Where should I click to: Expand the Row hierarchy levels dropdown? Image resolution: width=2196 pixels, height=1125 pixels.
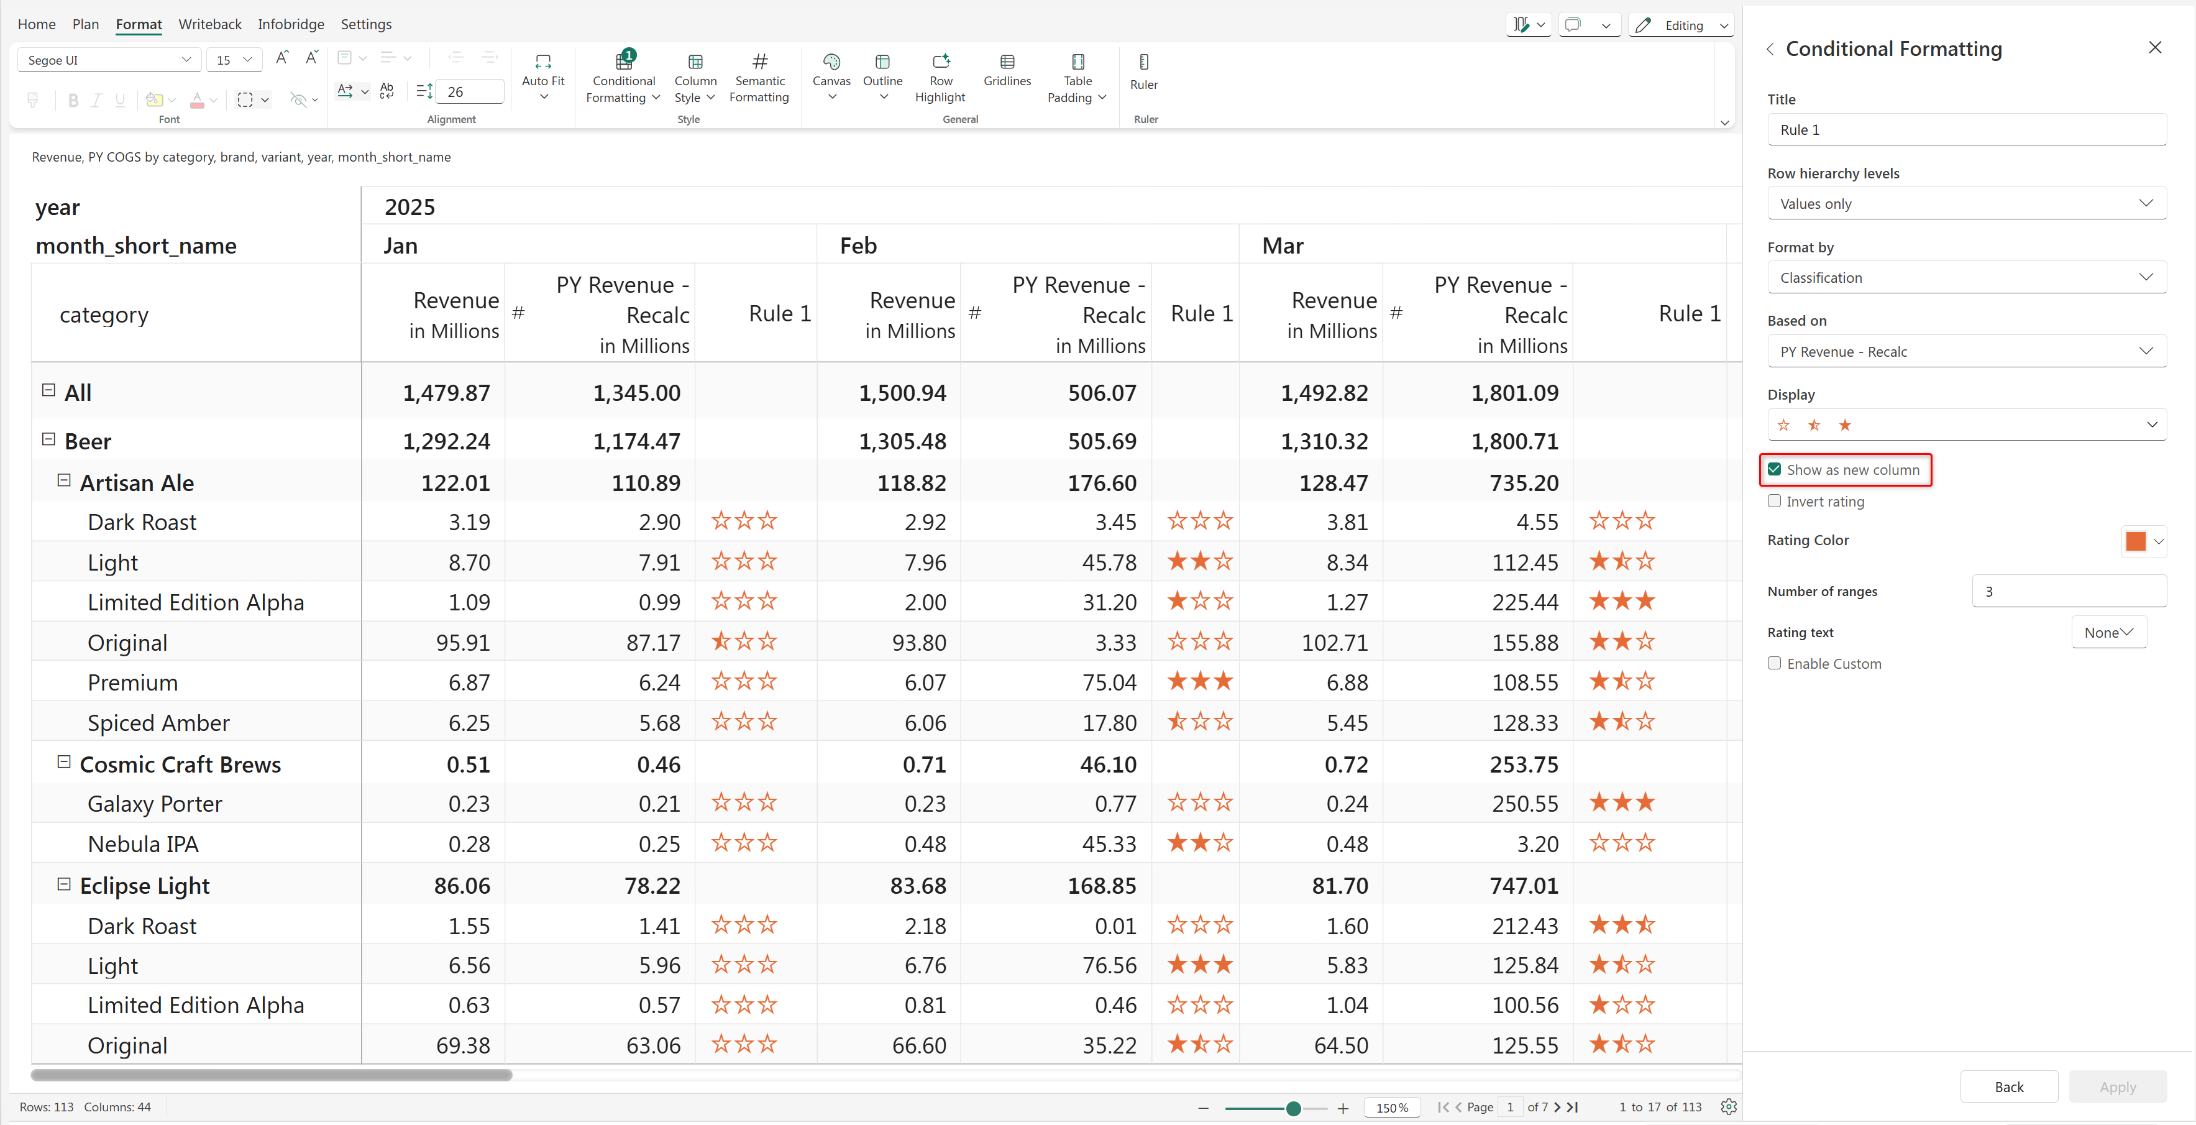[1966, 204]
